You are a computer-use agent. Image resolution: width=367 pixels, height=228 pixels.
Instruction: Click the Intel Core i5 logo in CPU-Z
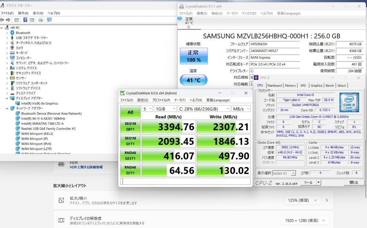click(x=349, y=101)
